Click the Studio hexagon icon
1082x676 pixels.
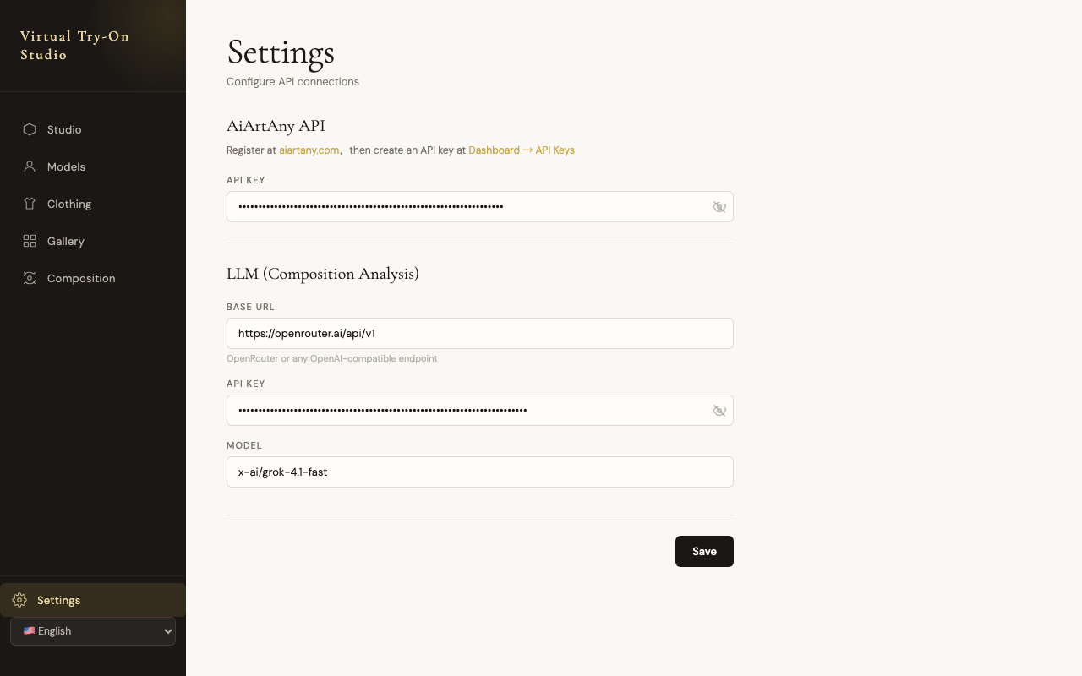point(30,129)
